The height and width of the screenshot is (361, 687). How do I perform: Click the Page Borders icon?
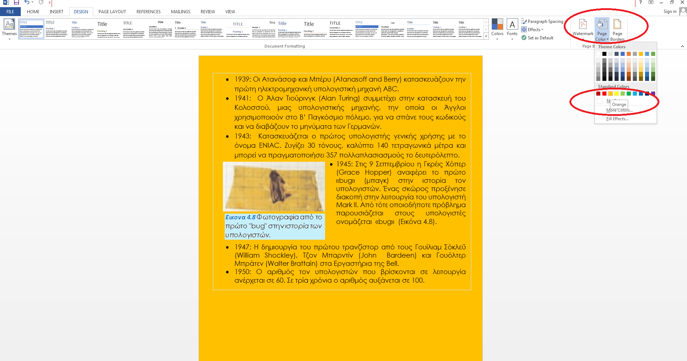point(617,29)
